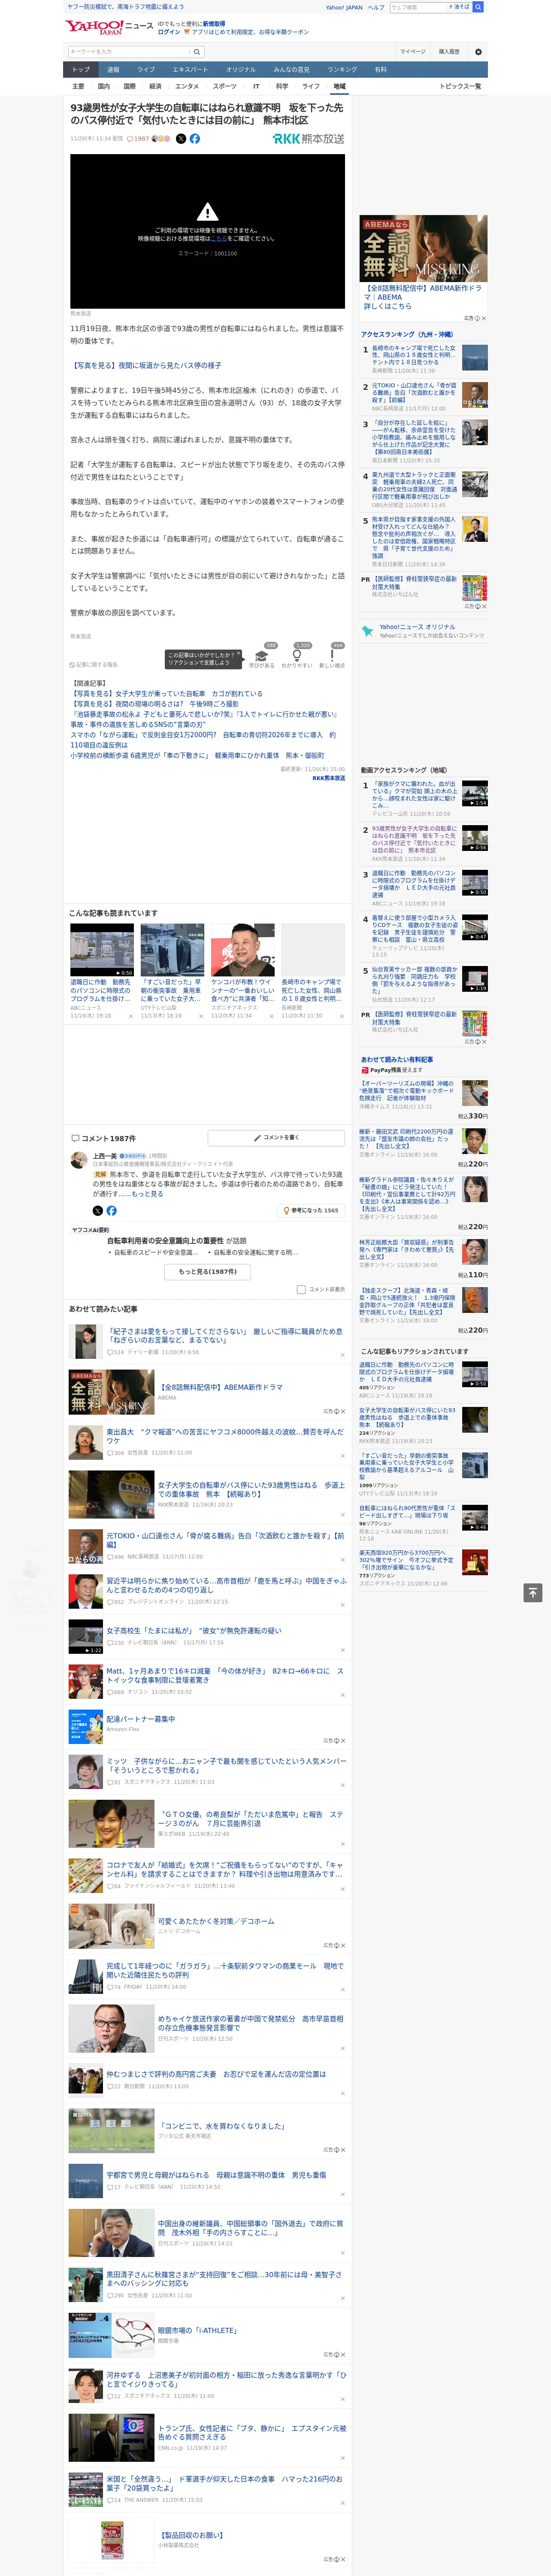This screenshot has height=2576, width=551.
Task: Open the ランキング navigation tab
Action: pos(342,69)
